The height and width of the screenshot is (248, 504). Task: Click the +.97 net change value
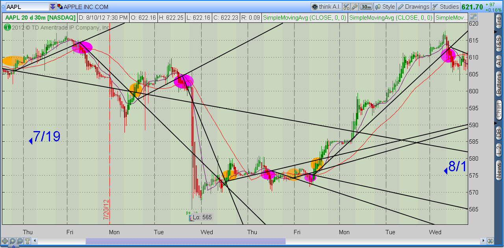coord(490,4)
